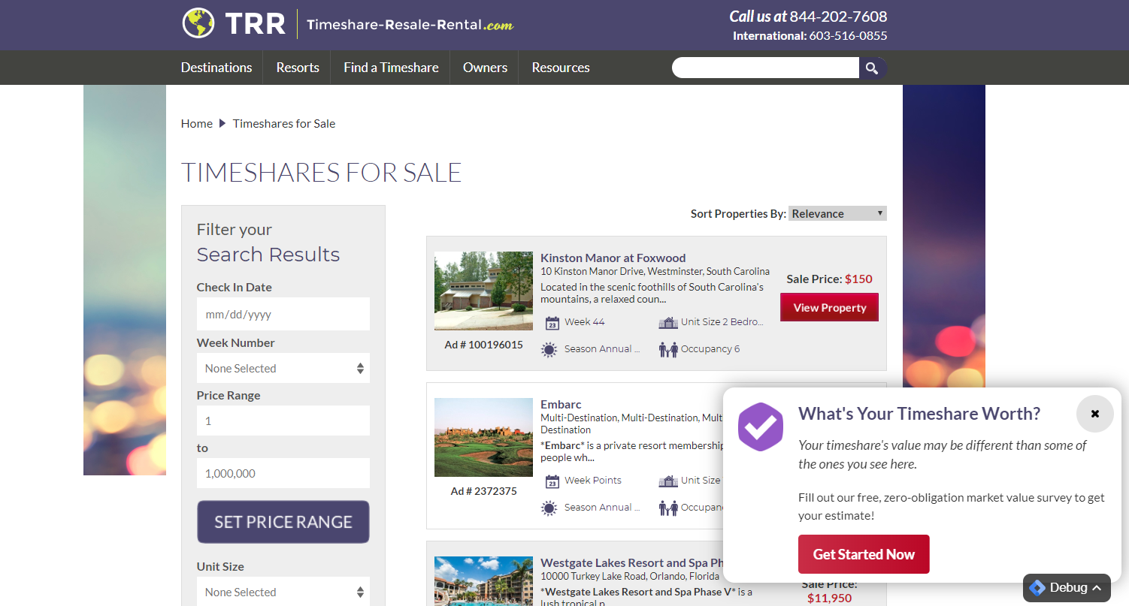Open the Unit Size filter dropdown
The height and width of the screenshot is (606, 1129).
point(283,592)
